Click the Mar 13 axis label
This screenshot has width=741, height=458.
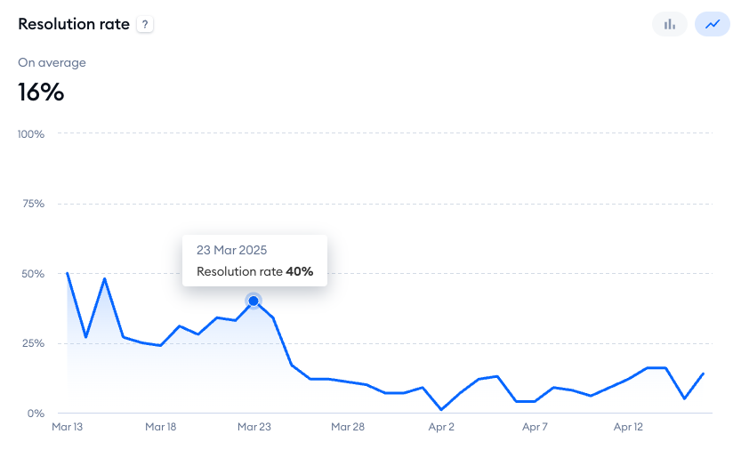coord(68,427)
